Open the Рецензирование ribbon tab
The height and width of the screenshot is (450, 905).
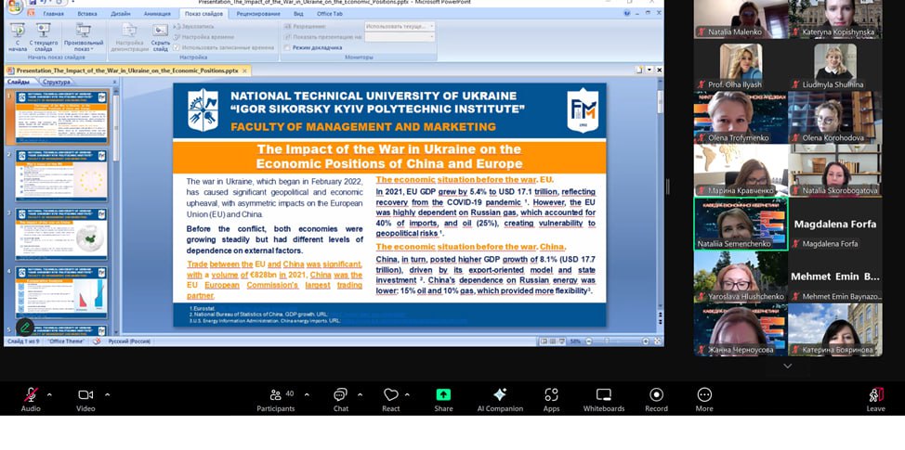pos(258,13)
